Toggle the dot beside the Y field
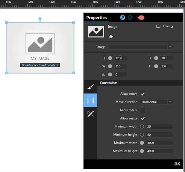Image resolution: width=185 pixels, height=172 pixels. click(x=156, y=58)
